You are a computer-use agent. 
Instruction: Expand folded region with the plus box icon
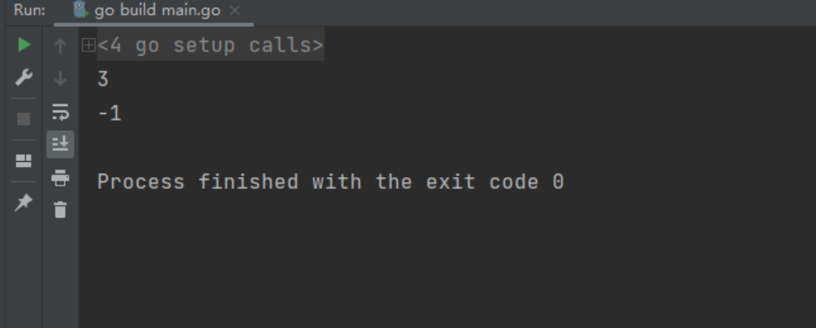tap(89, 46)
